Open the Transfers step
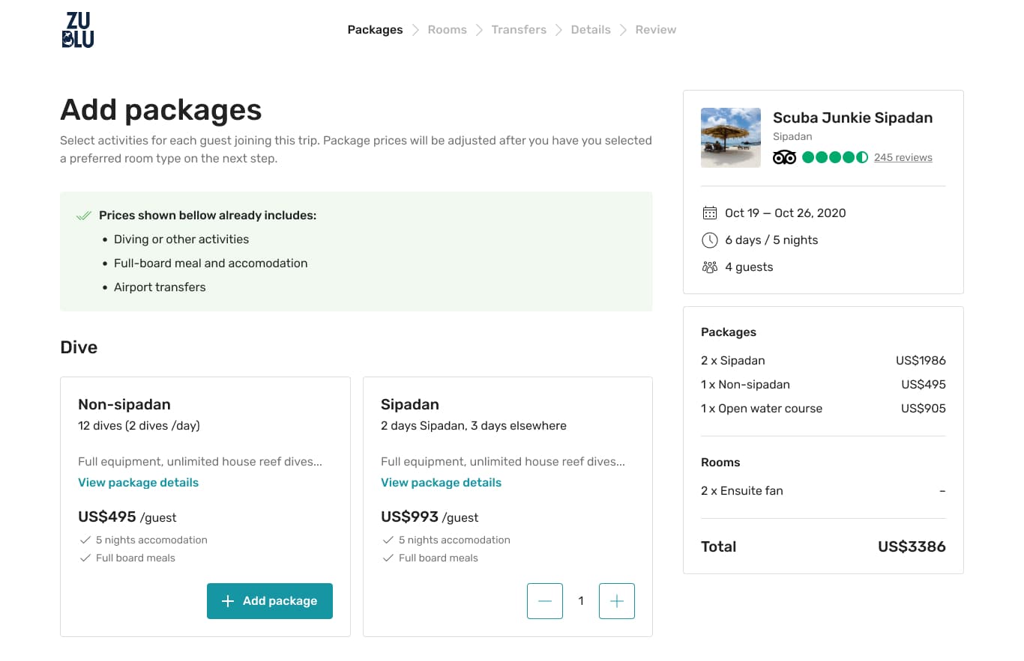Viewport: 1024px width, 661px height. 519,30
